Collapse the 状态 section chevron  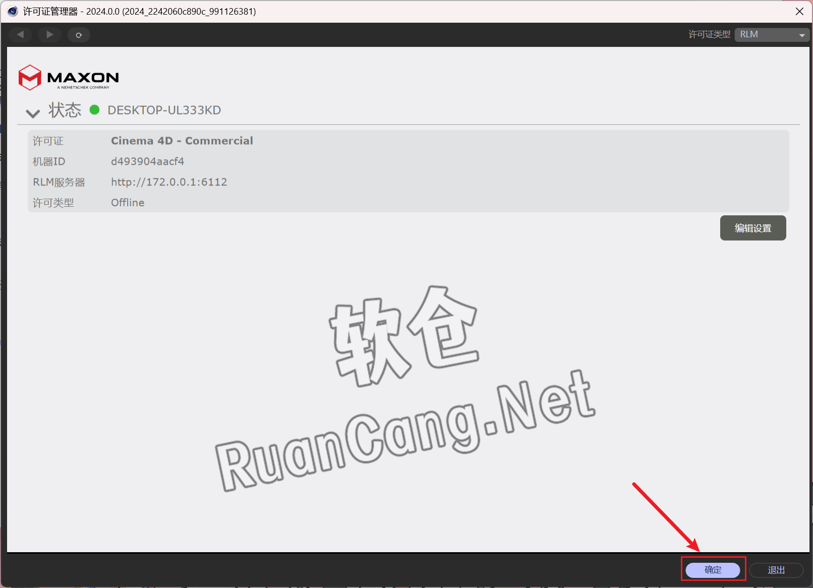pyautogui.click(x=33, y=113)
